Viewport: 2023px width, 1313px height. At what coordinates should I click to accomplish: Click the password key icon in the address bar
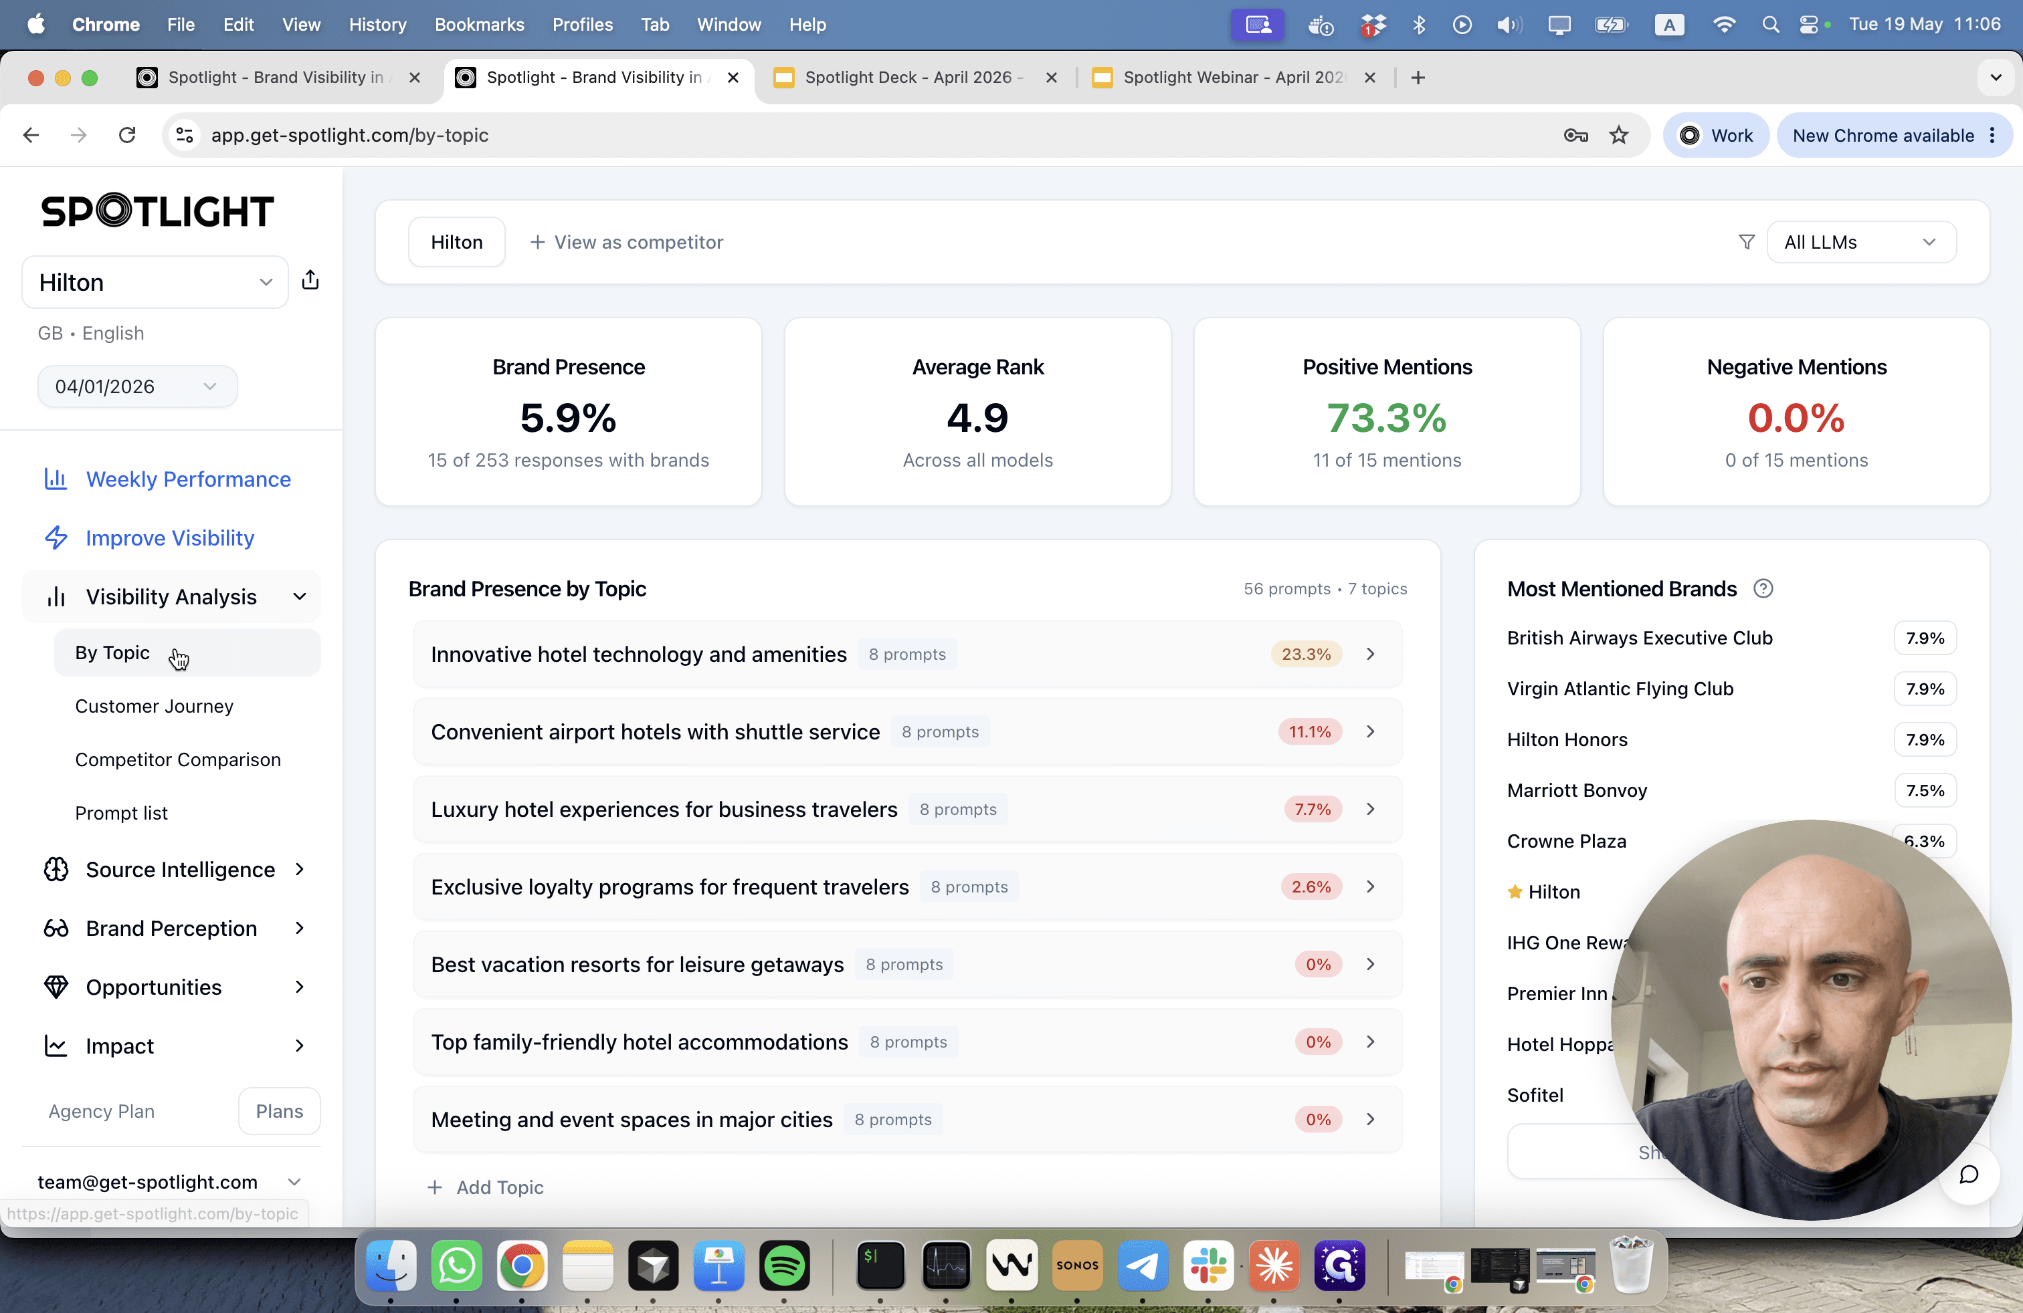[x=1575, y=135]
